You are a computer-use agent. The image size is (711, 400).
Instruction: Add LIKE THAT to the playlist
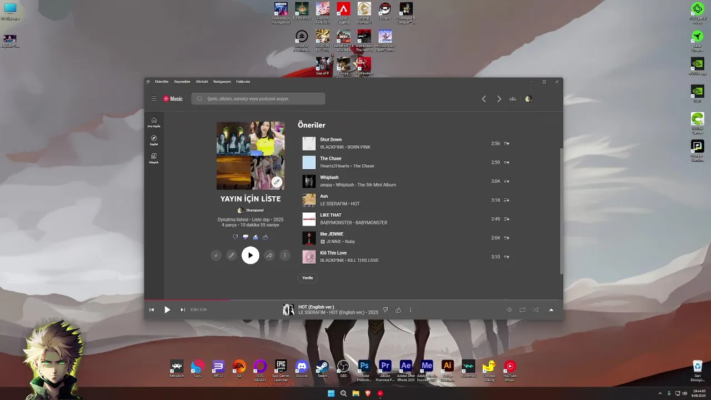tap(507, 219)
